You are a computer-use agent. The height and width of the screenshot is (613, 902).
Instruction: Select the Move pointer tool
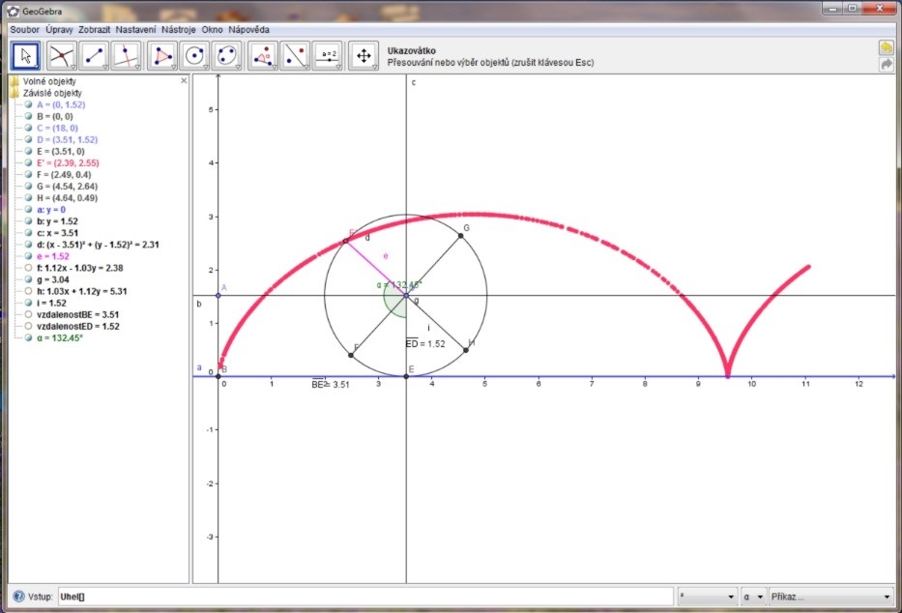[x=26, y=56]
